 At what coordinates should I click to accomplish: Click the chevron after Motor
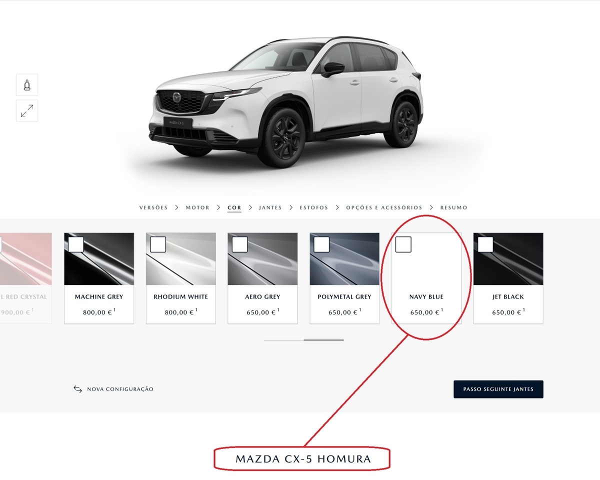[219, 207]
